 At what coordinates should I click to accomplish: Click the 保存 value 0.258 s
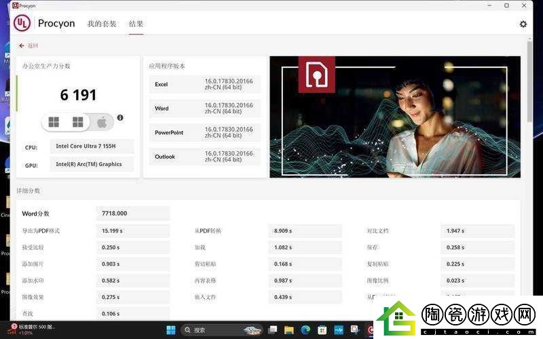(x=478, y=247)
